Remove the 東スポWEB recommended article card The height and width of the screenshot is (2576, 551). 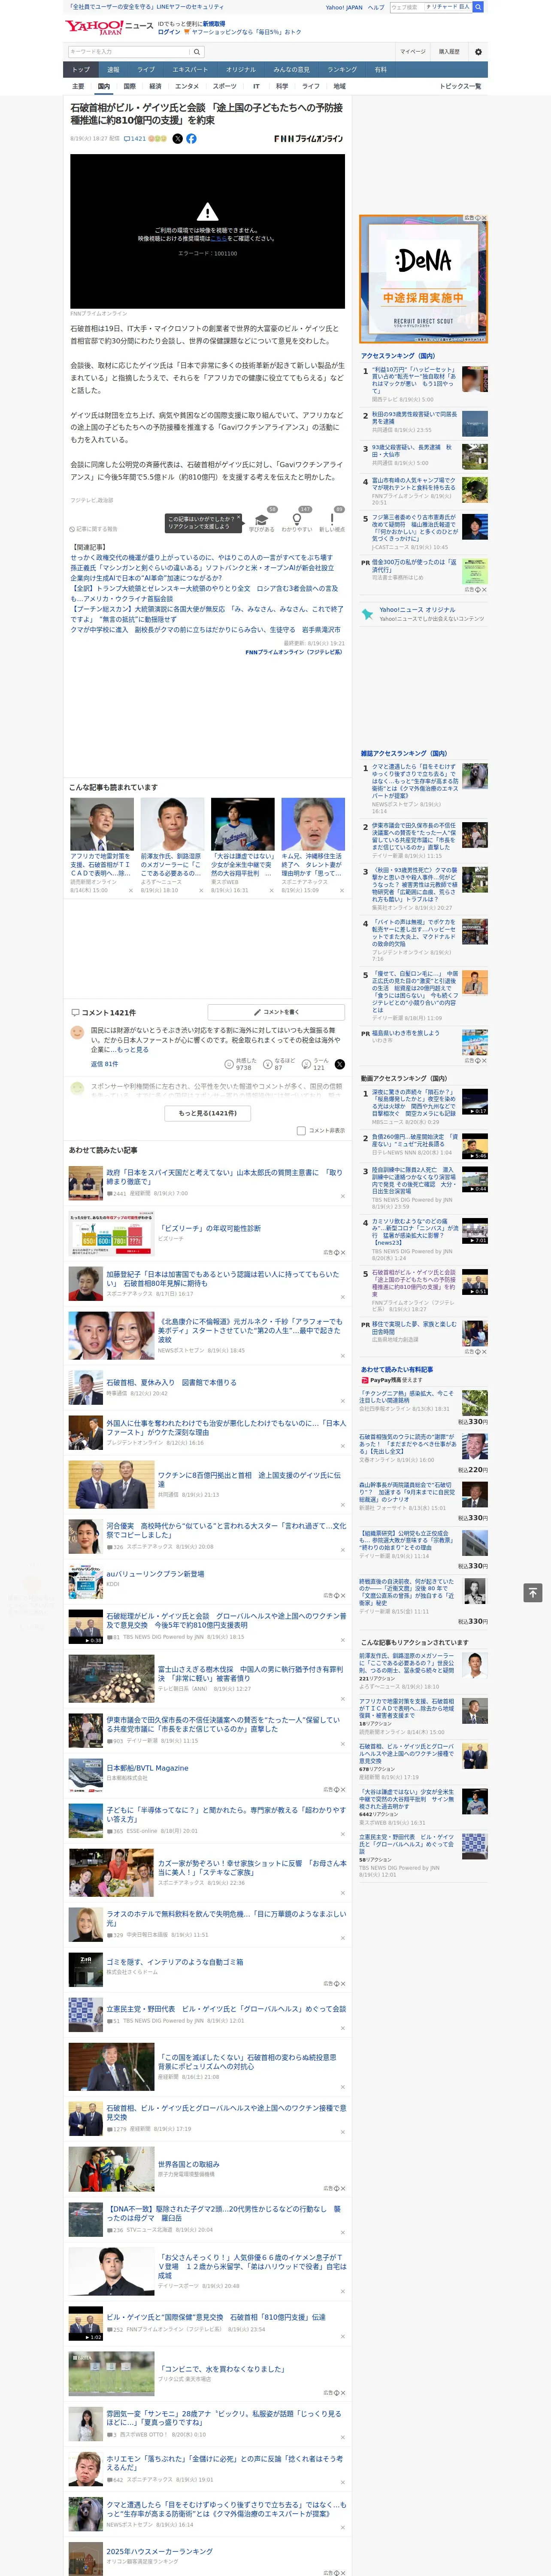click(x=272, y=890)
